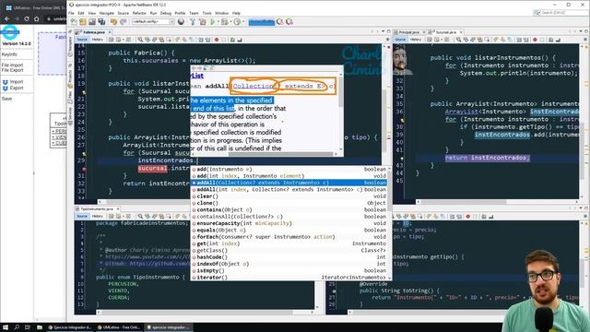590x332 pixels.
Task: Click the Undo toolbar icon
Action: tap(113, 22)
